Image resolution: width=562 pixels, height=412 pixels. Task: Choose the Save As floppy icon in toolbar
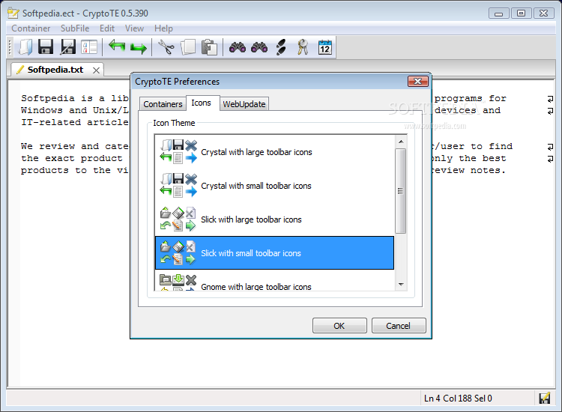[x=67, y=47]
